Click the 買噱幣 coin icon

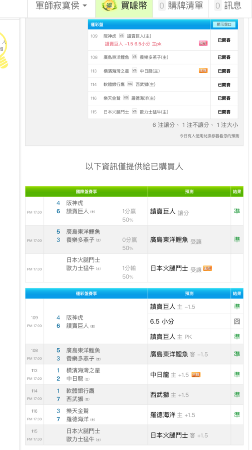(109, 6)
